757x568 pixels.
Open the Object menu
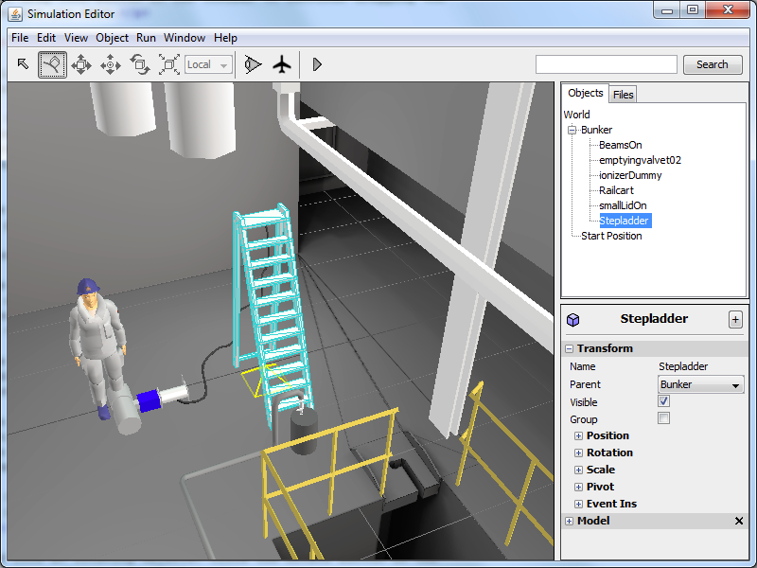(x=112, y=38)
